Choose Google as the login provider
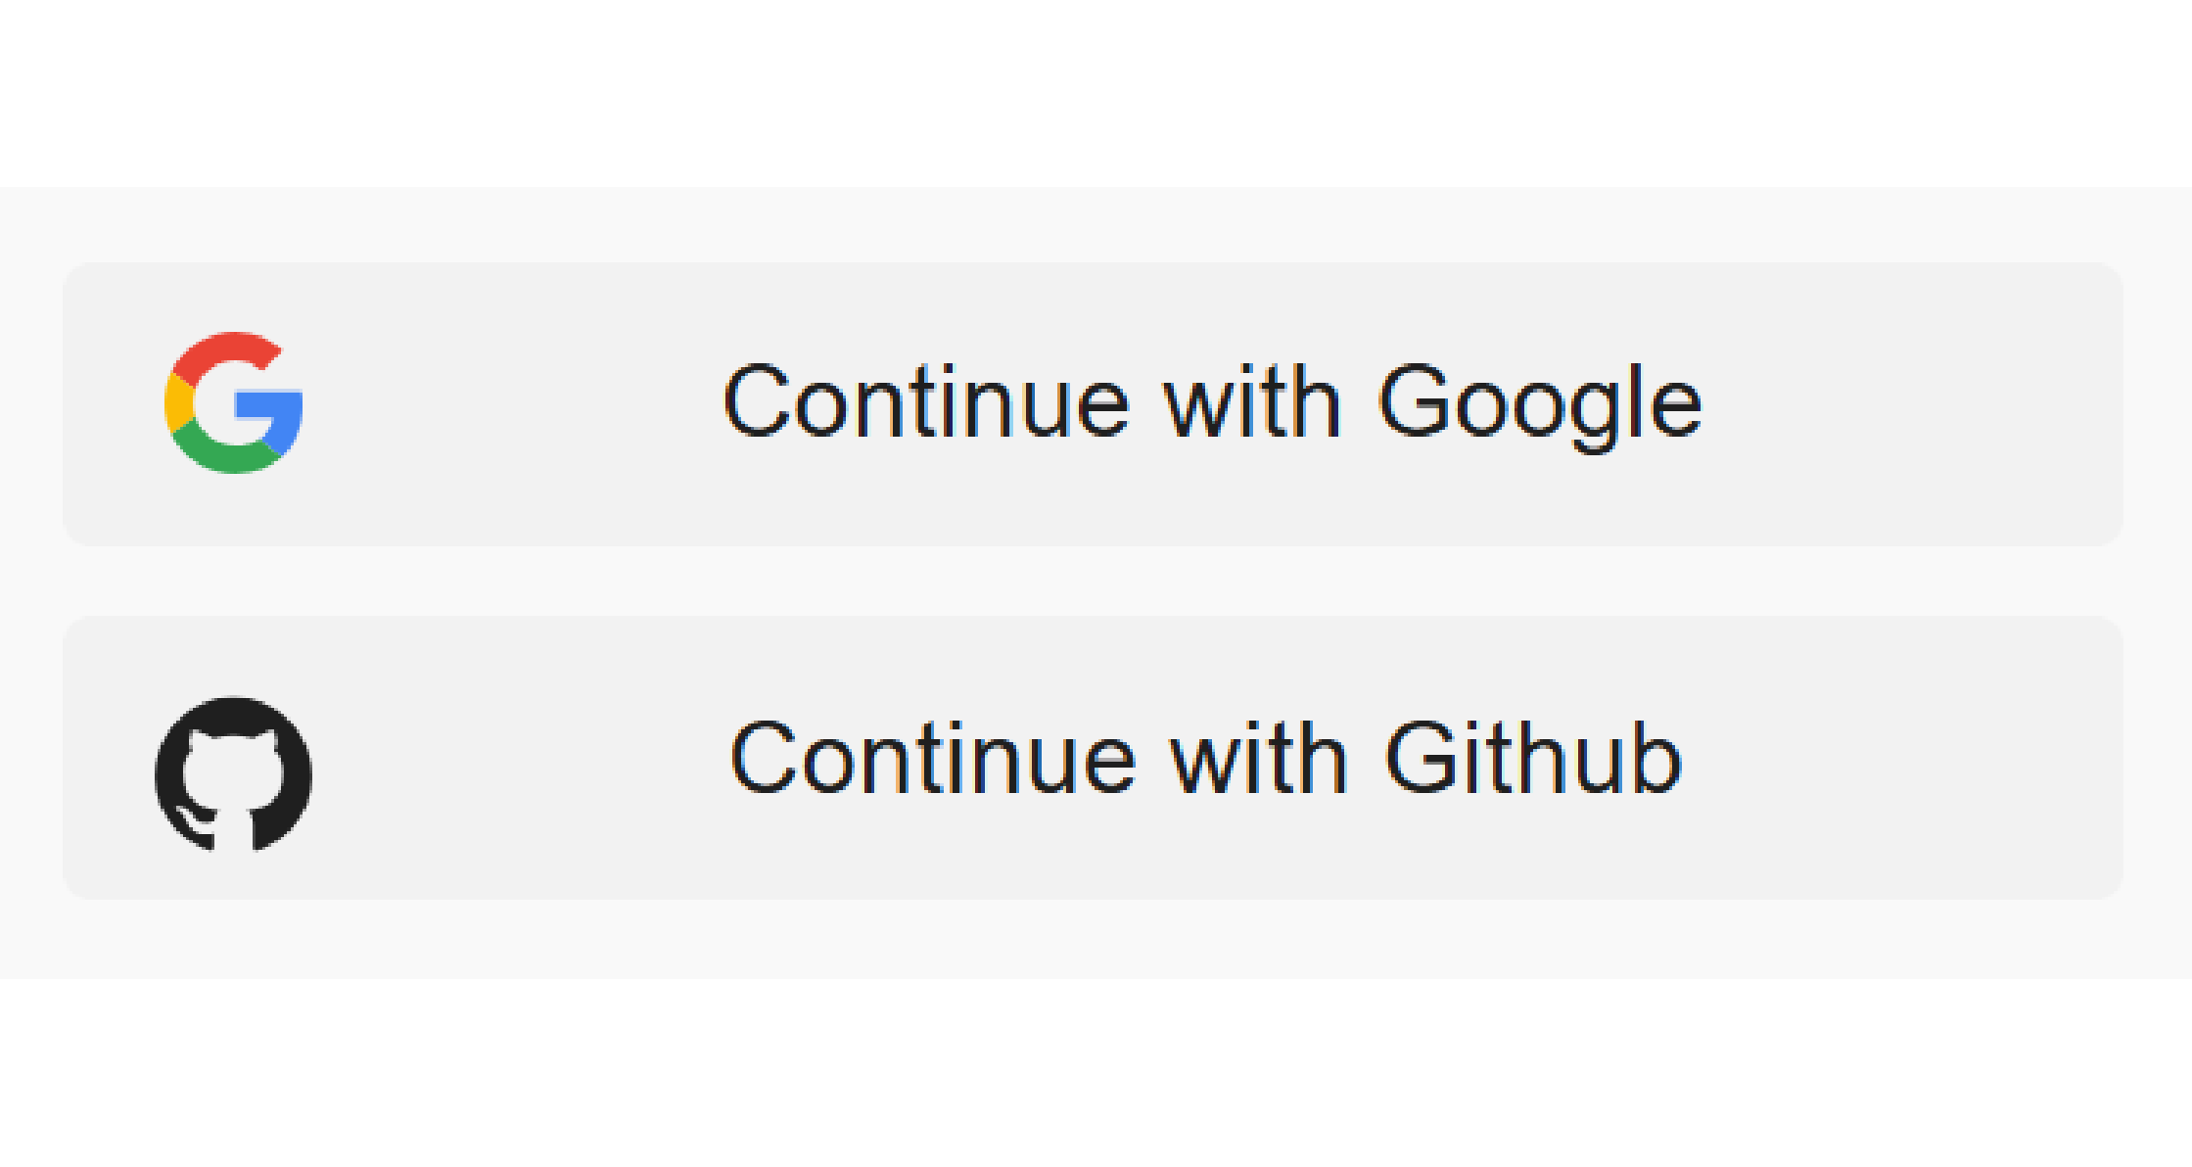The height and width of the screenshot is (1167, 2192). 1093,403
